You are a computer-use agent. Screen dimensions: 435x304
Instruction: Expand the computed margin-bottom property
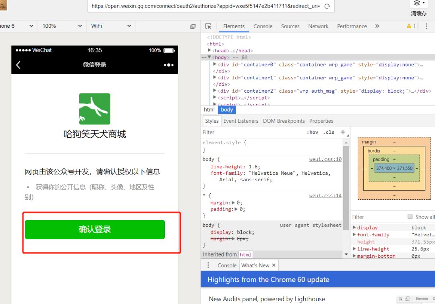(x=354, y=256)
